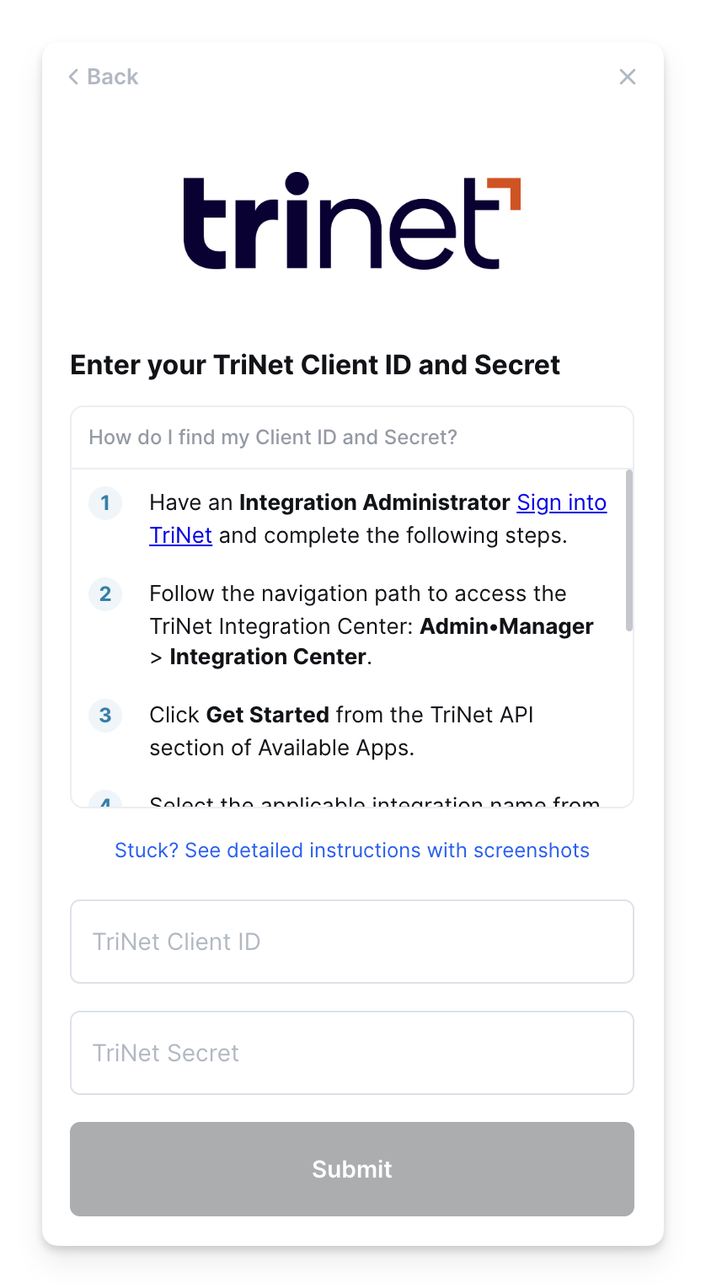This screenshot has width=706, height=1288.
Task: Click the bold 'Admin•Manager' path text
Action: pyautogui.click(x=506, y=626)
